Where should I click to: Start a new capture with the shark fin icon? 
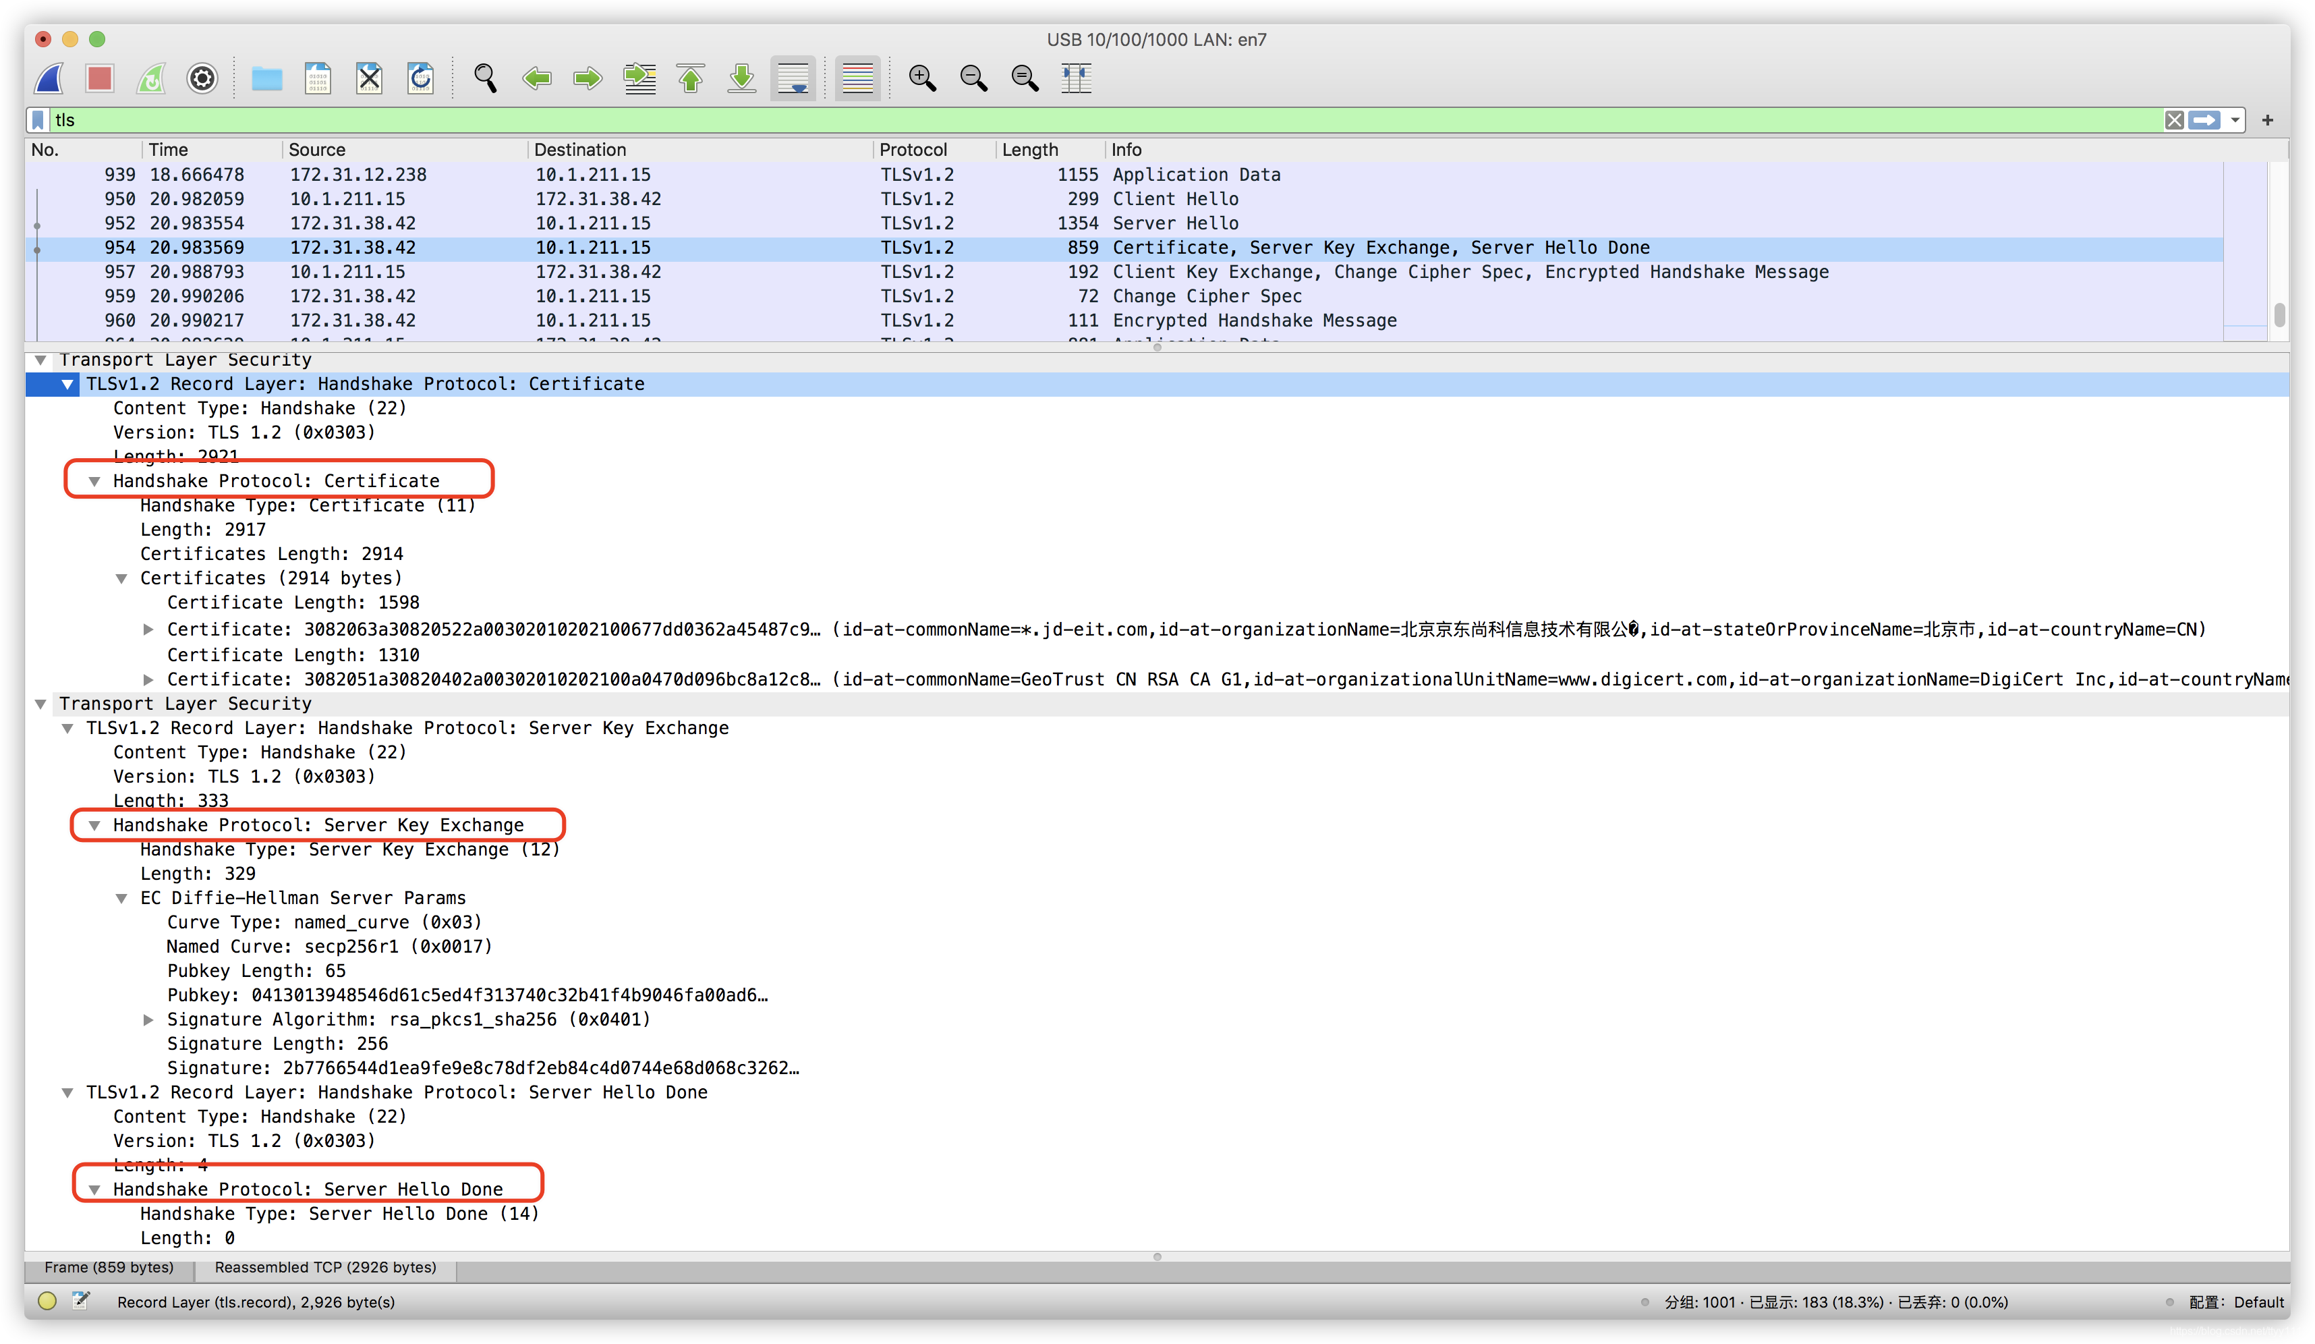pos(48,78)
